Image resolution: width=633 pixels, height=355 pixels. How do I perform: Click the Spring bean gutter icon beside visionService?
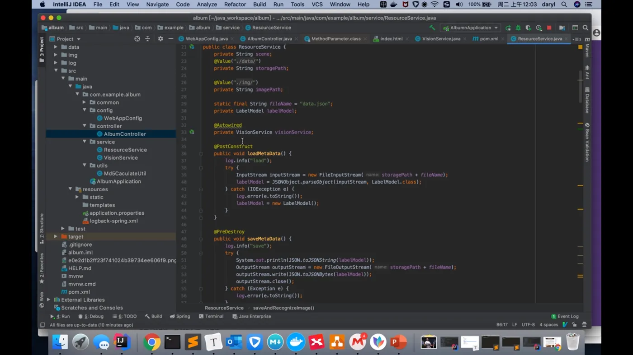click(192, 132)
